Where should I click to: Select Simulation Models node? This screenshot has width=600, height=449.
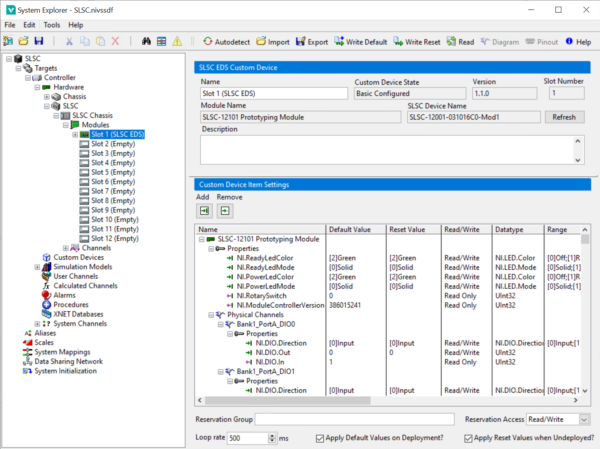pyautogui.click(x=83, y=267)
